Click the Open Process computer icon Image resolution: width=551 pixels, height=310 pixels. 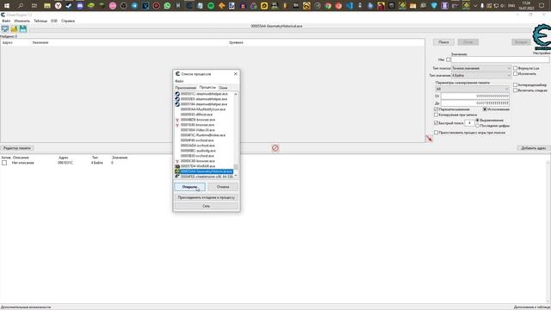5,29
